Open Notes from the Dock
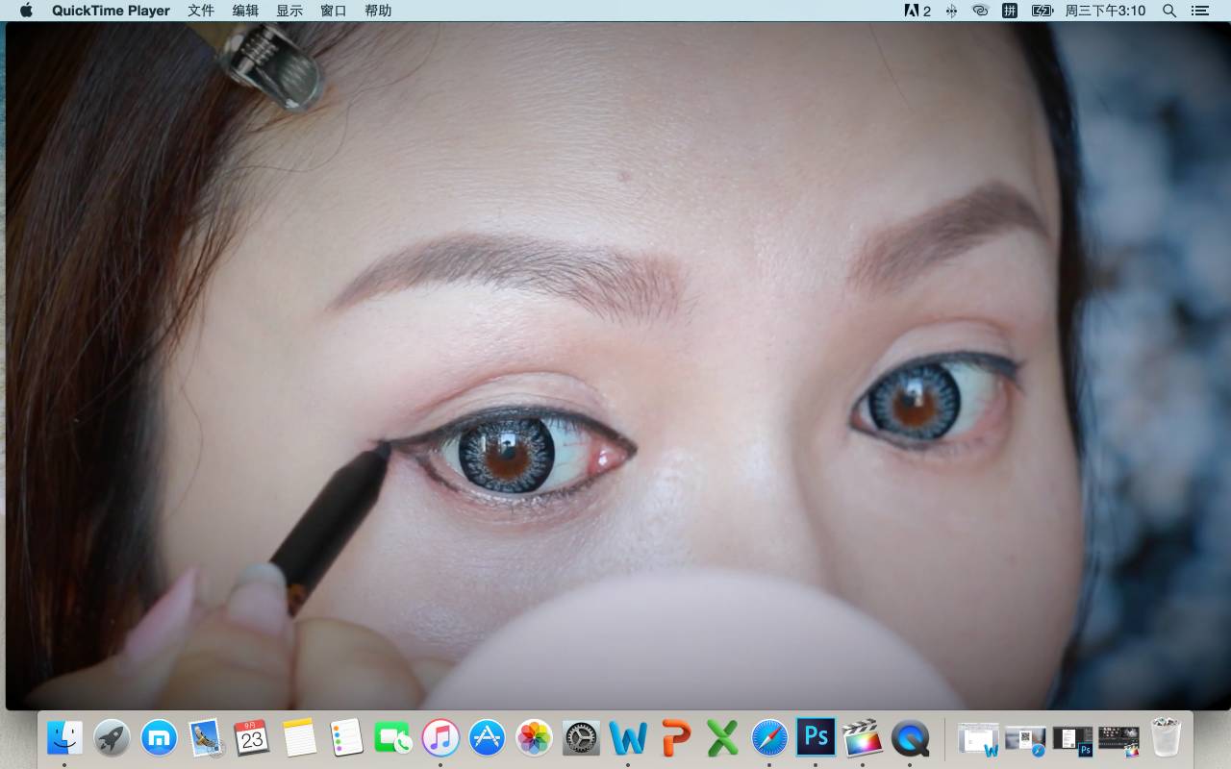The image size is (1231, 769). pos(299,738)
